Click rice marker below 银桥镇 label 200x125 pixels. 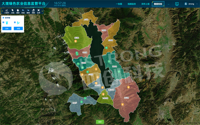(83, 67)
